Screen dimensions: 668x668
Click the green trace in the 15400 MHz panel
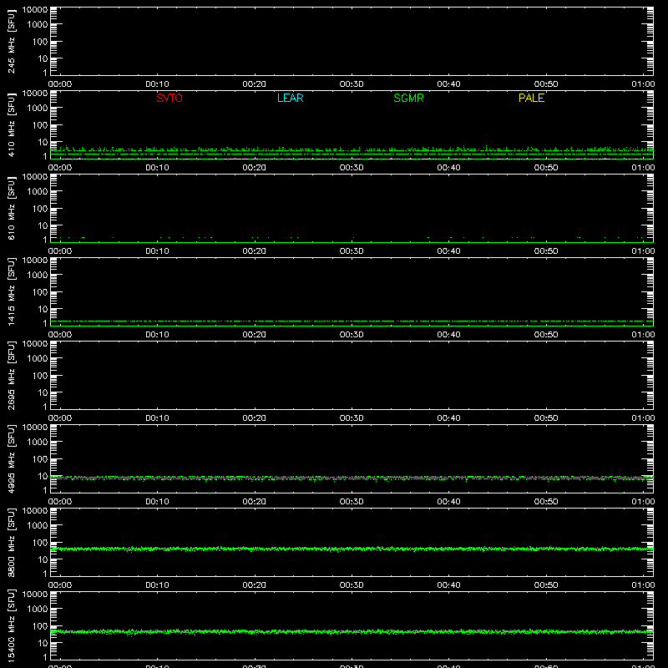(352, 632)
